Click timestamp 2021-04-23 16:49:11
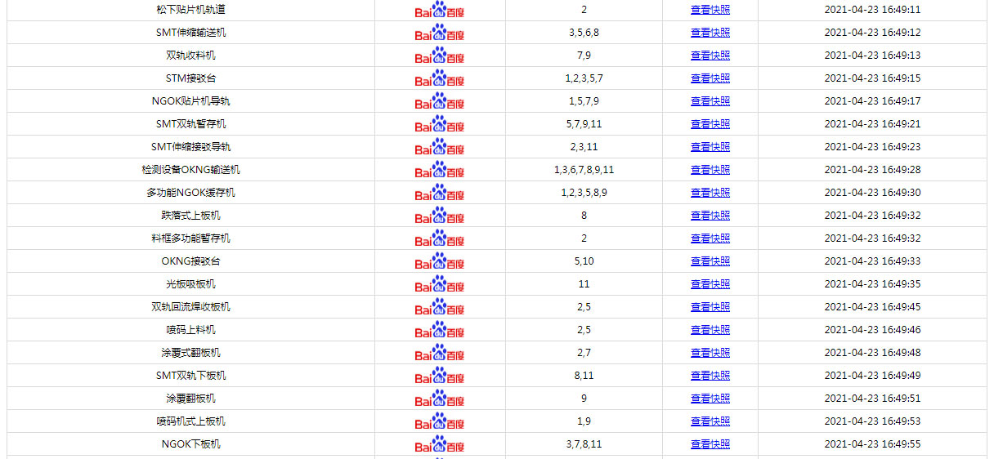Screen dimensions: 994x459 coord(872,10)
